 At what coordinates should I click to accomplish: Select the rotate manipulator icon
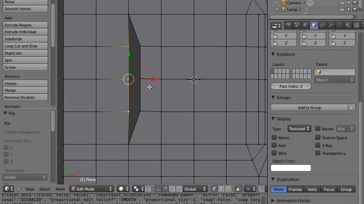pyautogui.click(x=172, y=189)
